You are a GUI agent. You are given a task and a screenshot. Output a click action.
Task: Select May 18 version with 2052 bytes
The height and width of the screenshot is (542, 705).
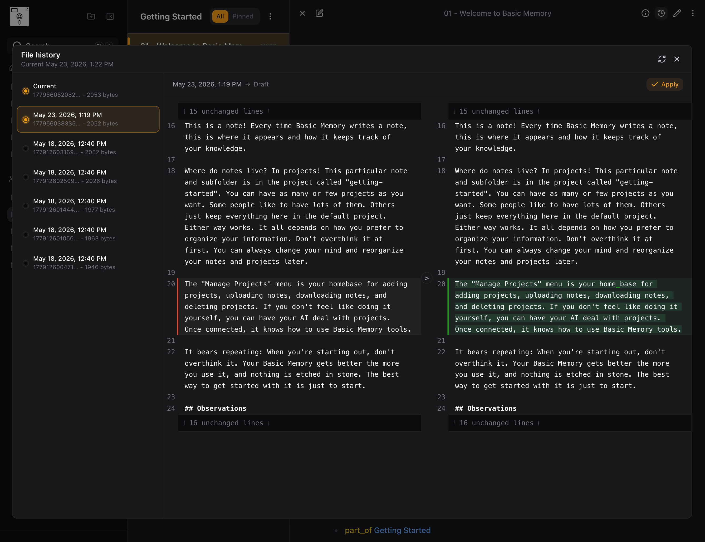(x=88, y=148)
